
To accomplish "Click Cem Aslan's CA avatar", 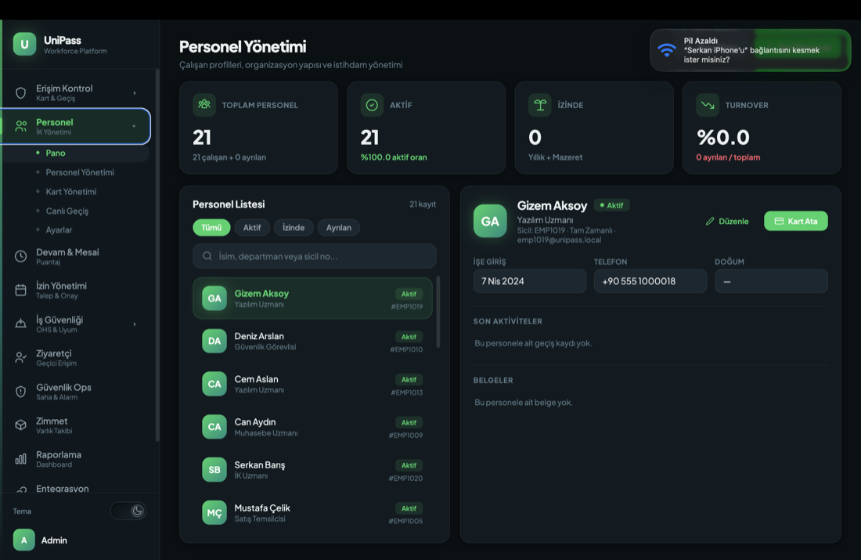I will click(214, 384).
